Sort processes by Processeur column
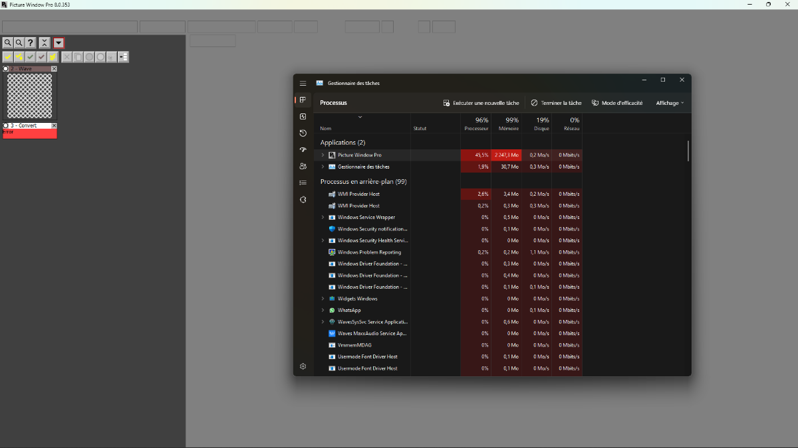This screenshot has height=448, width=798. [x=476, y=124]
